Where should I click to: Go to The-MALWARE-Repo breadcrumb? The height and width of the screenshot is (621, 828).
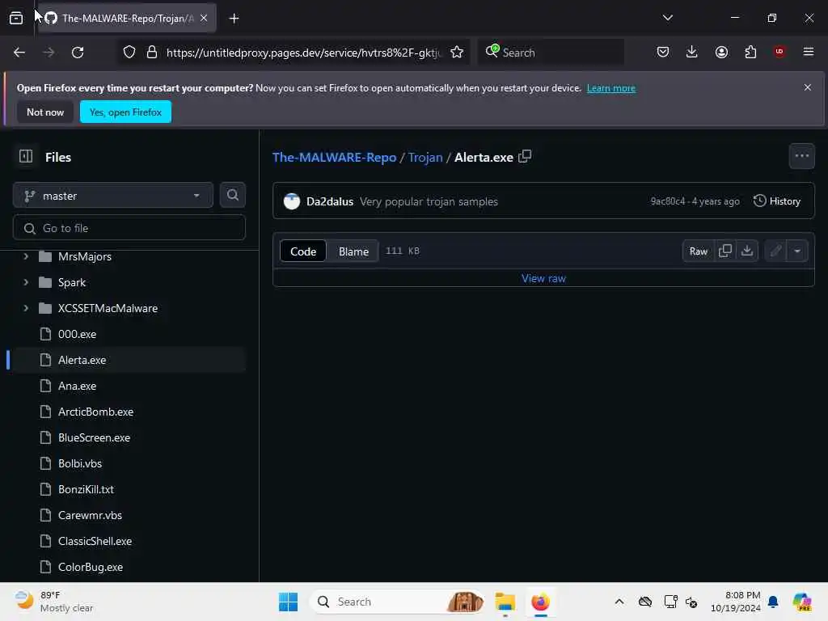pyautogui.click(x=334, y=158)
